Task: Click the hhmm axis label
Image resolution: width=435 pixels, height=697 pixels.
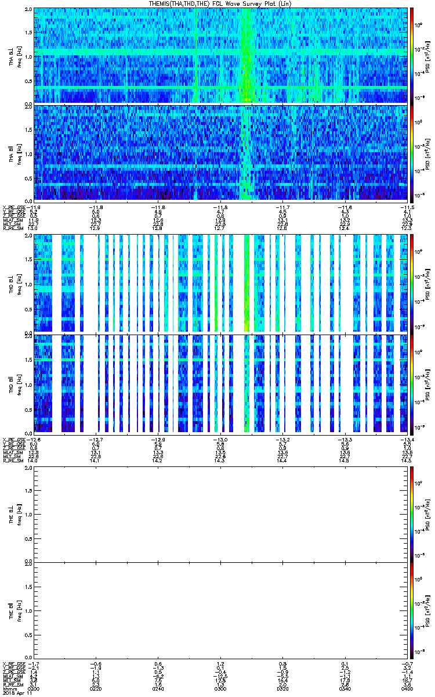Action: (x=9, y=688)
